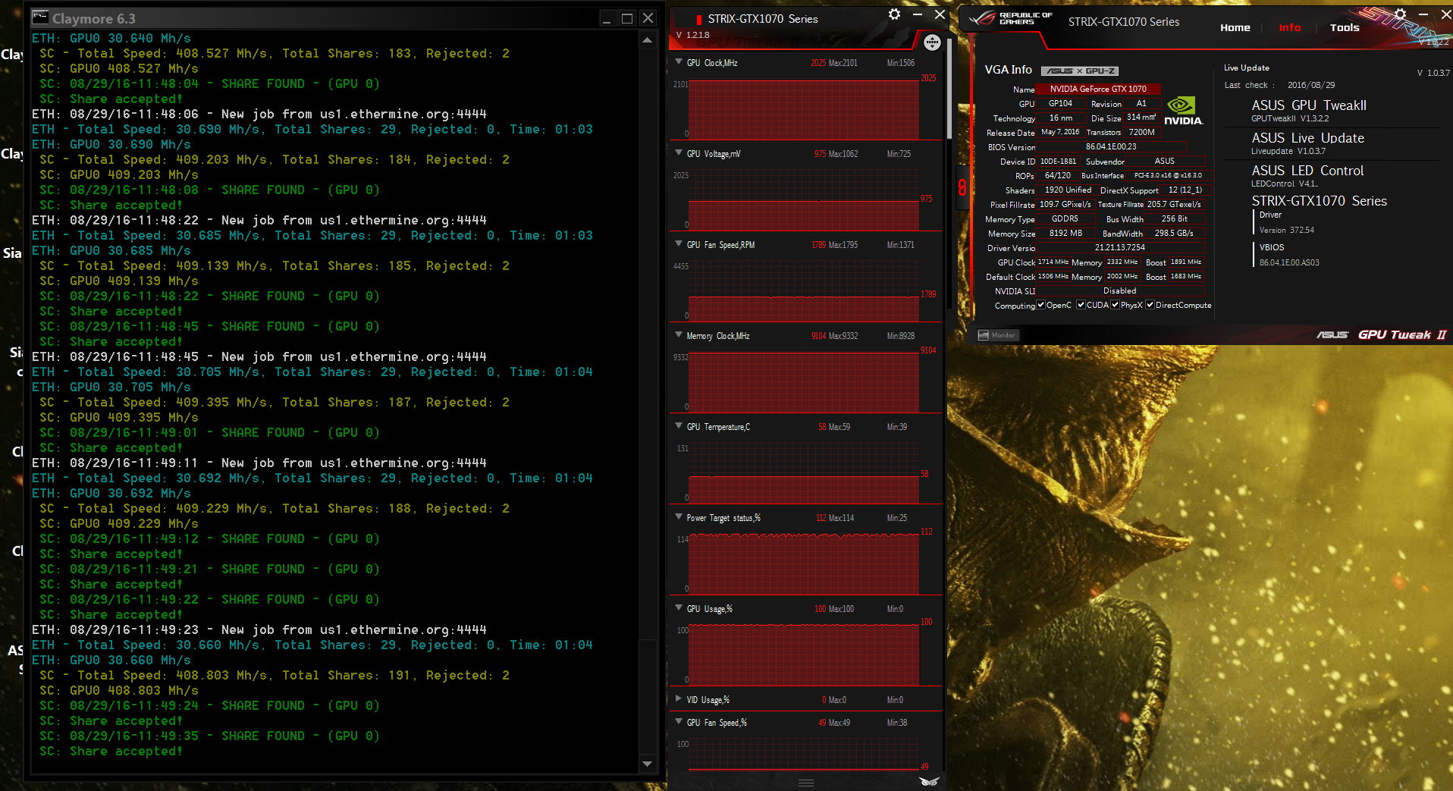Select the Info tab

coord(1289,28)
